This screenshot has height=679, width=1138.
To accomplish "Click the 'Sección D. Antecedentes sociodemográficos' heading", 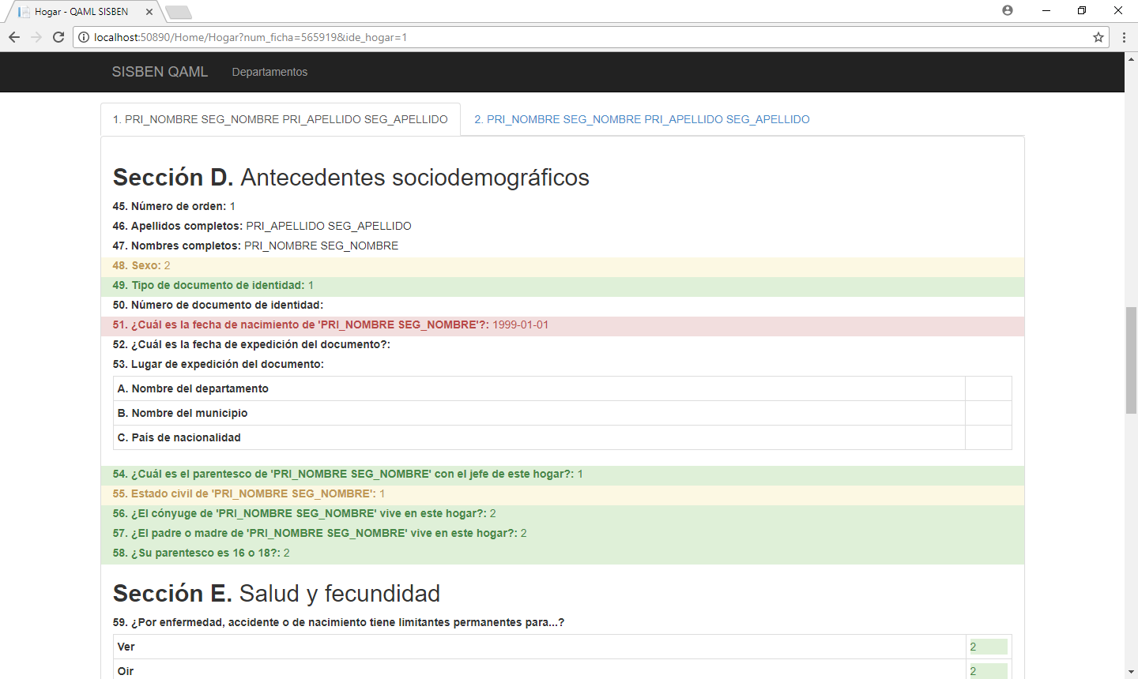I will [351, 178].
